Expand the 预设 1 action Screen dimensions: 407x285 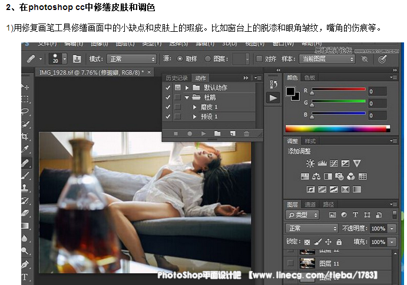pos(194,117)
